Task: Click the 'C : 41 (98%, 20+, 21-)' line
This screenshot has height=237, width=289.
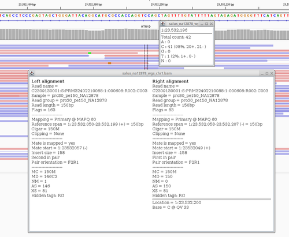Action: point(183,47)
